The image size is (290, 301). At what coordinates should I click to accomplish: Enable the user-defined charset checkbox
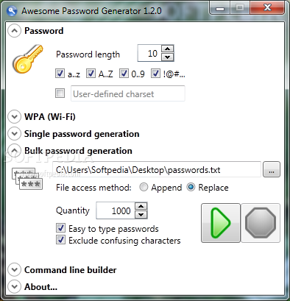60,93
